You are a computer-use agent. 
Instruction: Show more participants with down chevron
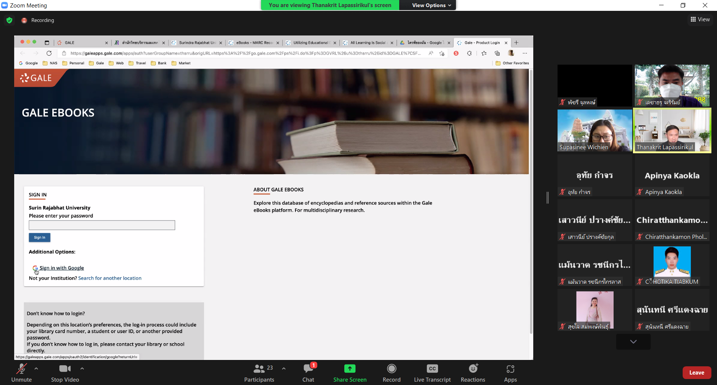coord(633,342)
